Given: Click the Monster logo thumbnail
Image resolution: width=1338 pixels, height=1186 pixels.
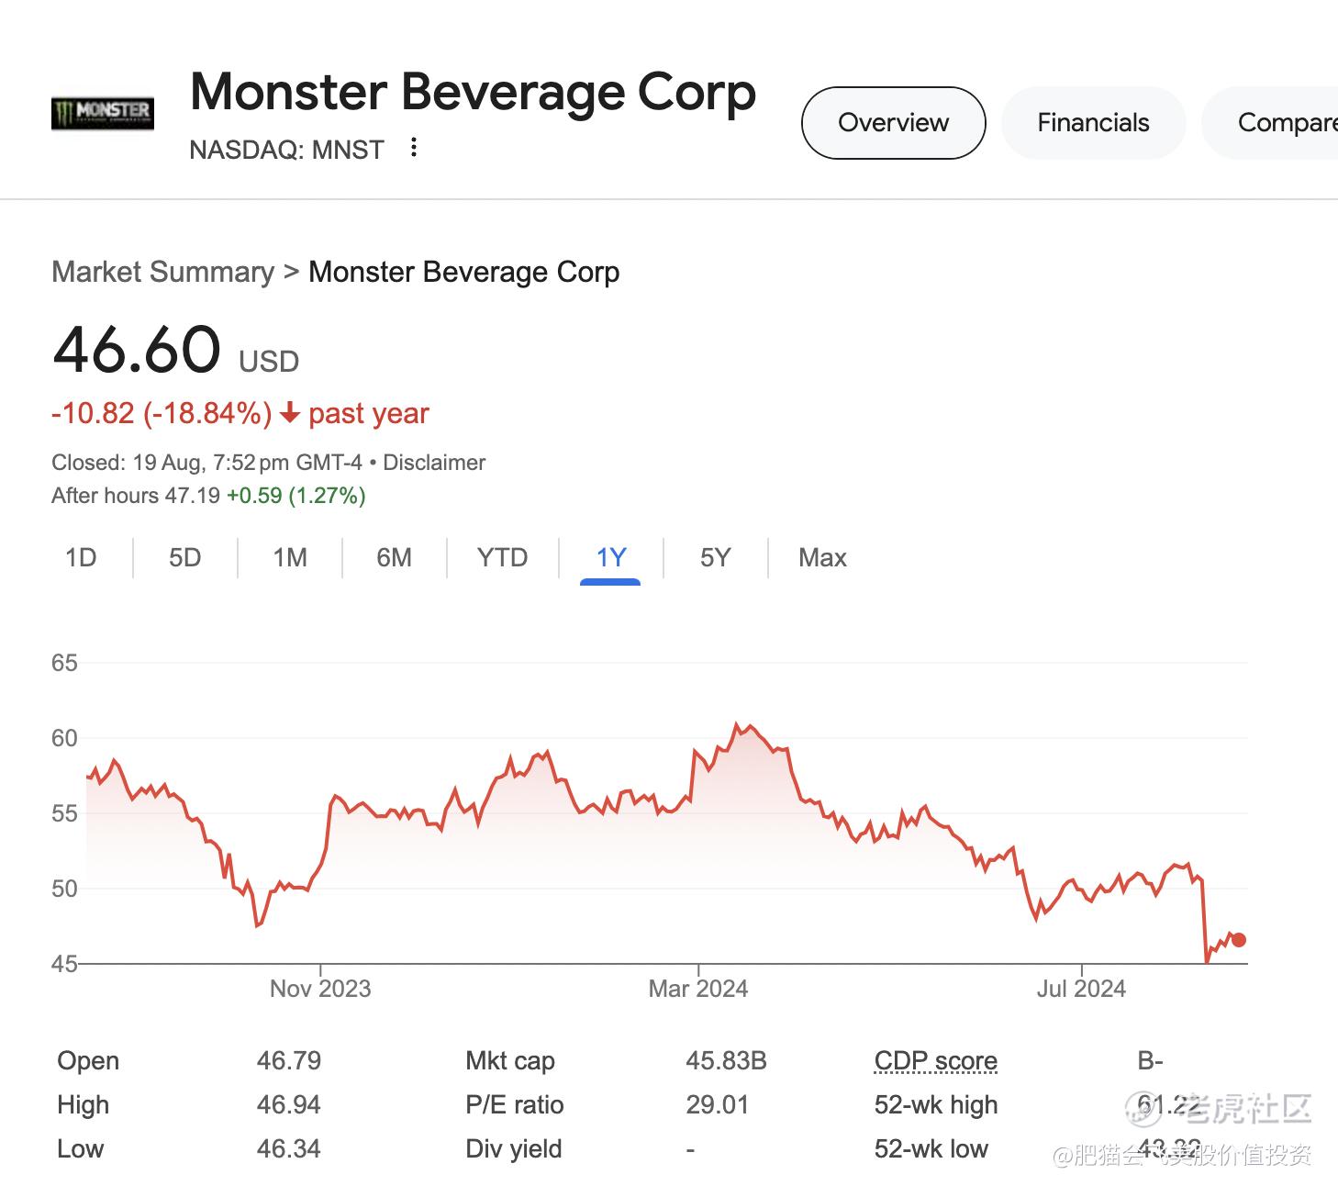Looking at the screenshot, I should 102,113.
